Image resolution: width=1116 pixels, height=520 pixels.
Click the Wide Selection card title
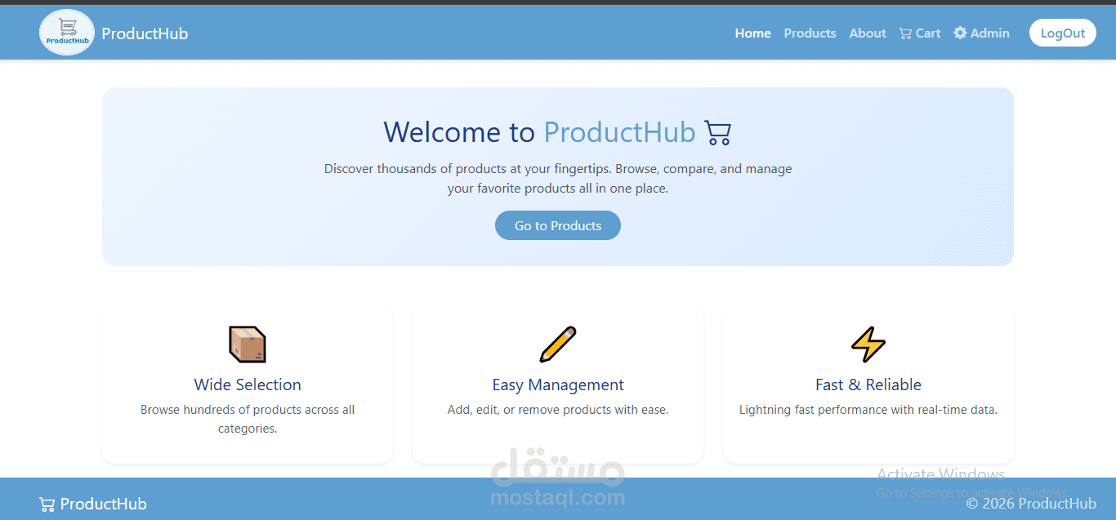click(x=248, y=384)
